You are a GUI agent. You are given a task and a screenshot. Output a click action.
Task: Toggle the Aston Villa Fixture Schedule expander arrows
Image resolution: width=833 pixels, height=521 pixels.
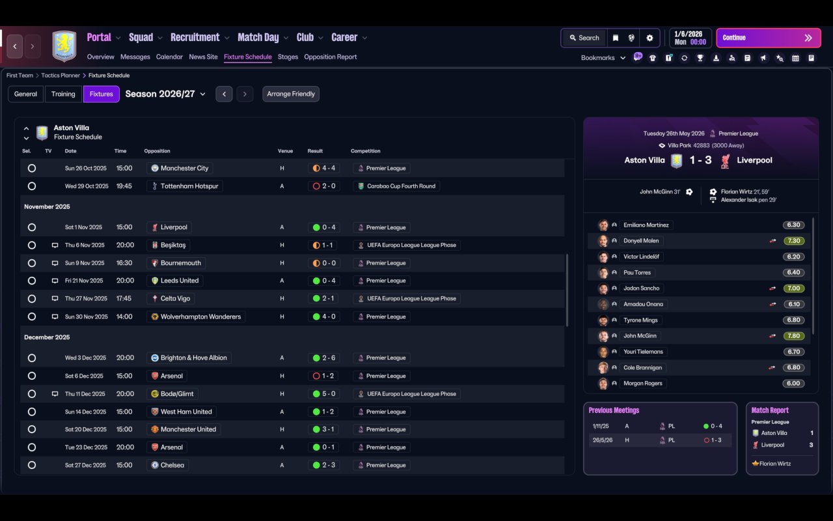26,133
